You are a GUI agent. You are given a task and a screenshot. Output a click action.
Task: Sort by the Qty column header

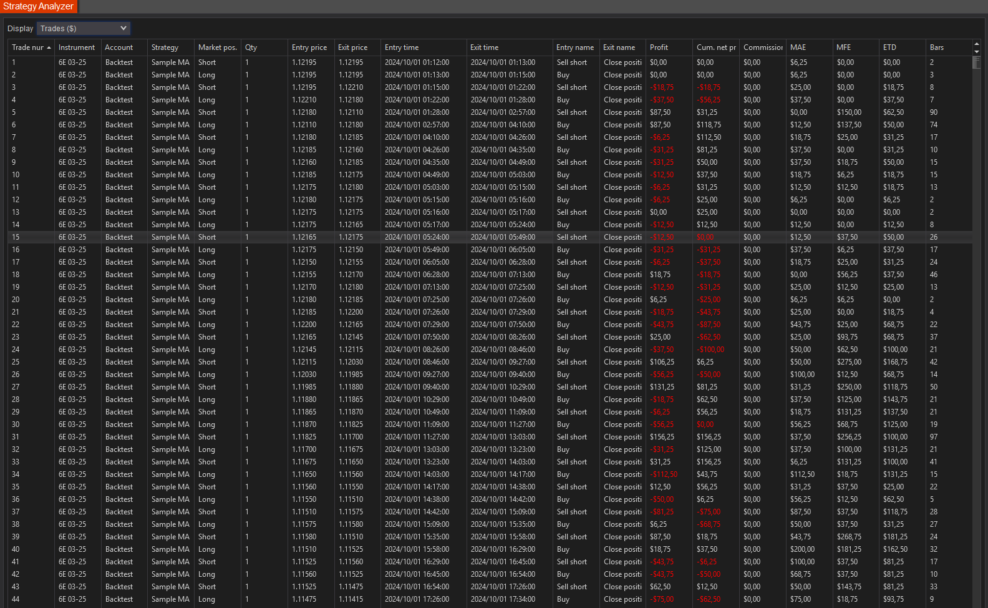click(264, 47)
